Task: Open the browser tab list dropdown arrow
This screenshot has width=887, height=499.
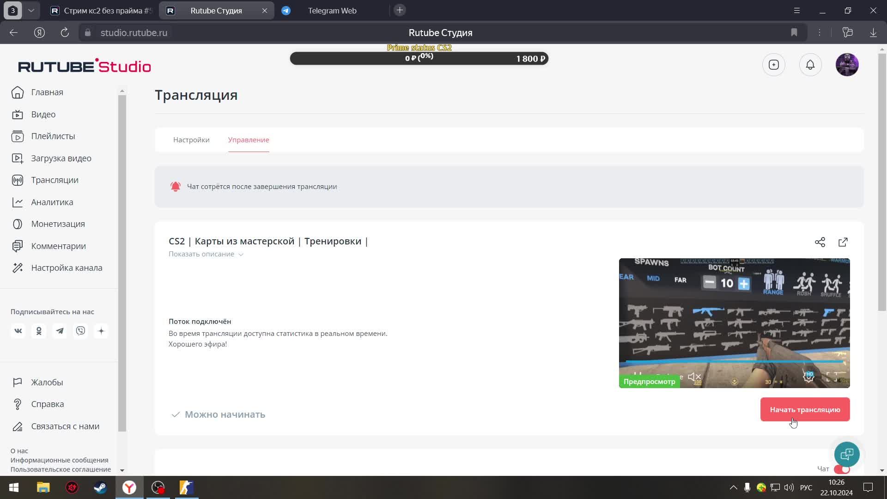Action: point(31,11)
